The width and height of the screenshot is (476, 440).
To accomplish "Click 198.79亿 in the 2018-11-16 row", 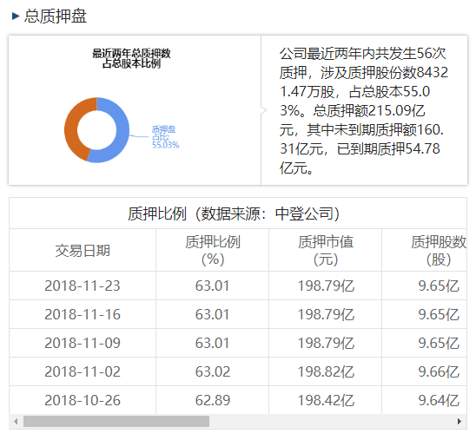I will click(326, 314).
